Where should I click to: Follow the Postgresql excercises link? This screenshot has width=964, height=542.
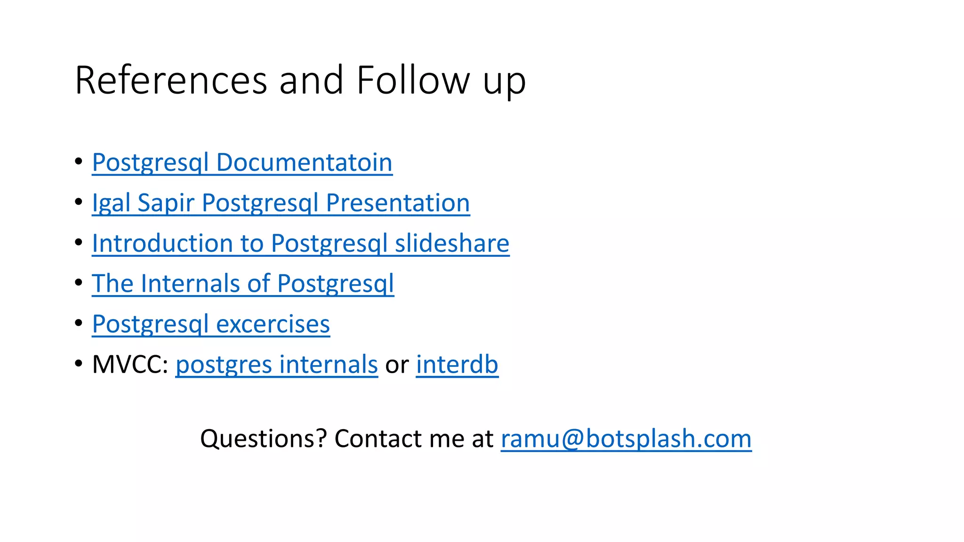211,324
